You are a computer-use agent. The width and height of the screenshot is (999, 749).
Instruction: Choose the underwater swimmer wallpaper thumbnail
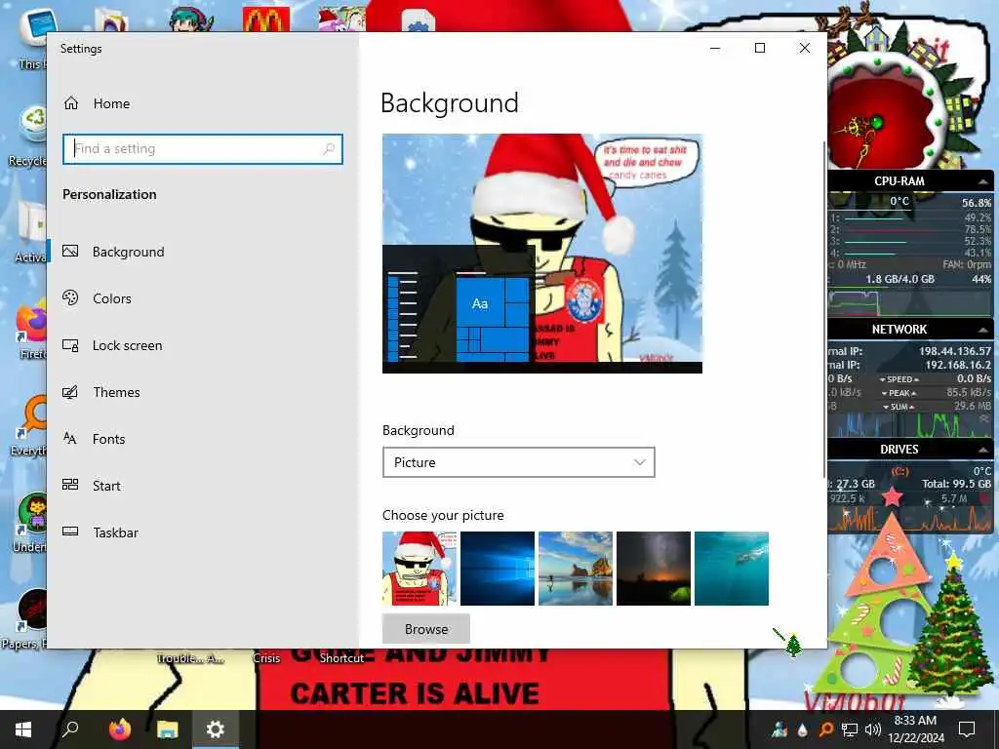point(732,569)
